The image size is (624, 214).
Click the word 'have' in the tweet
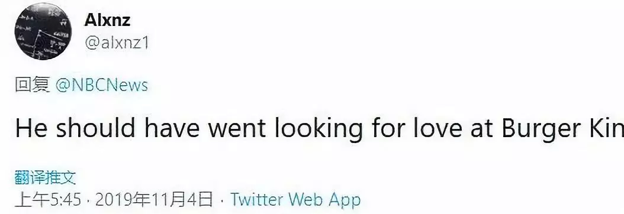click(x=172, y=128)
